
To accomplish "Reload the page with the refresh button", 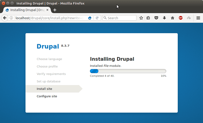I will pyautogui.click(x=97, y=18).
